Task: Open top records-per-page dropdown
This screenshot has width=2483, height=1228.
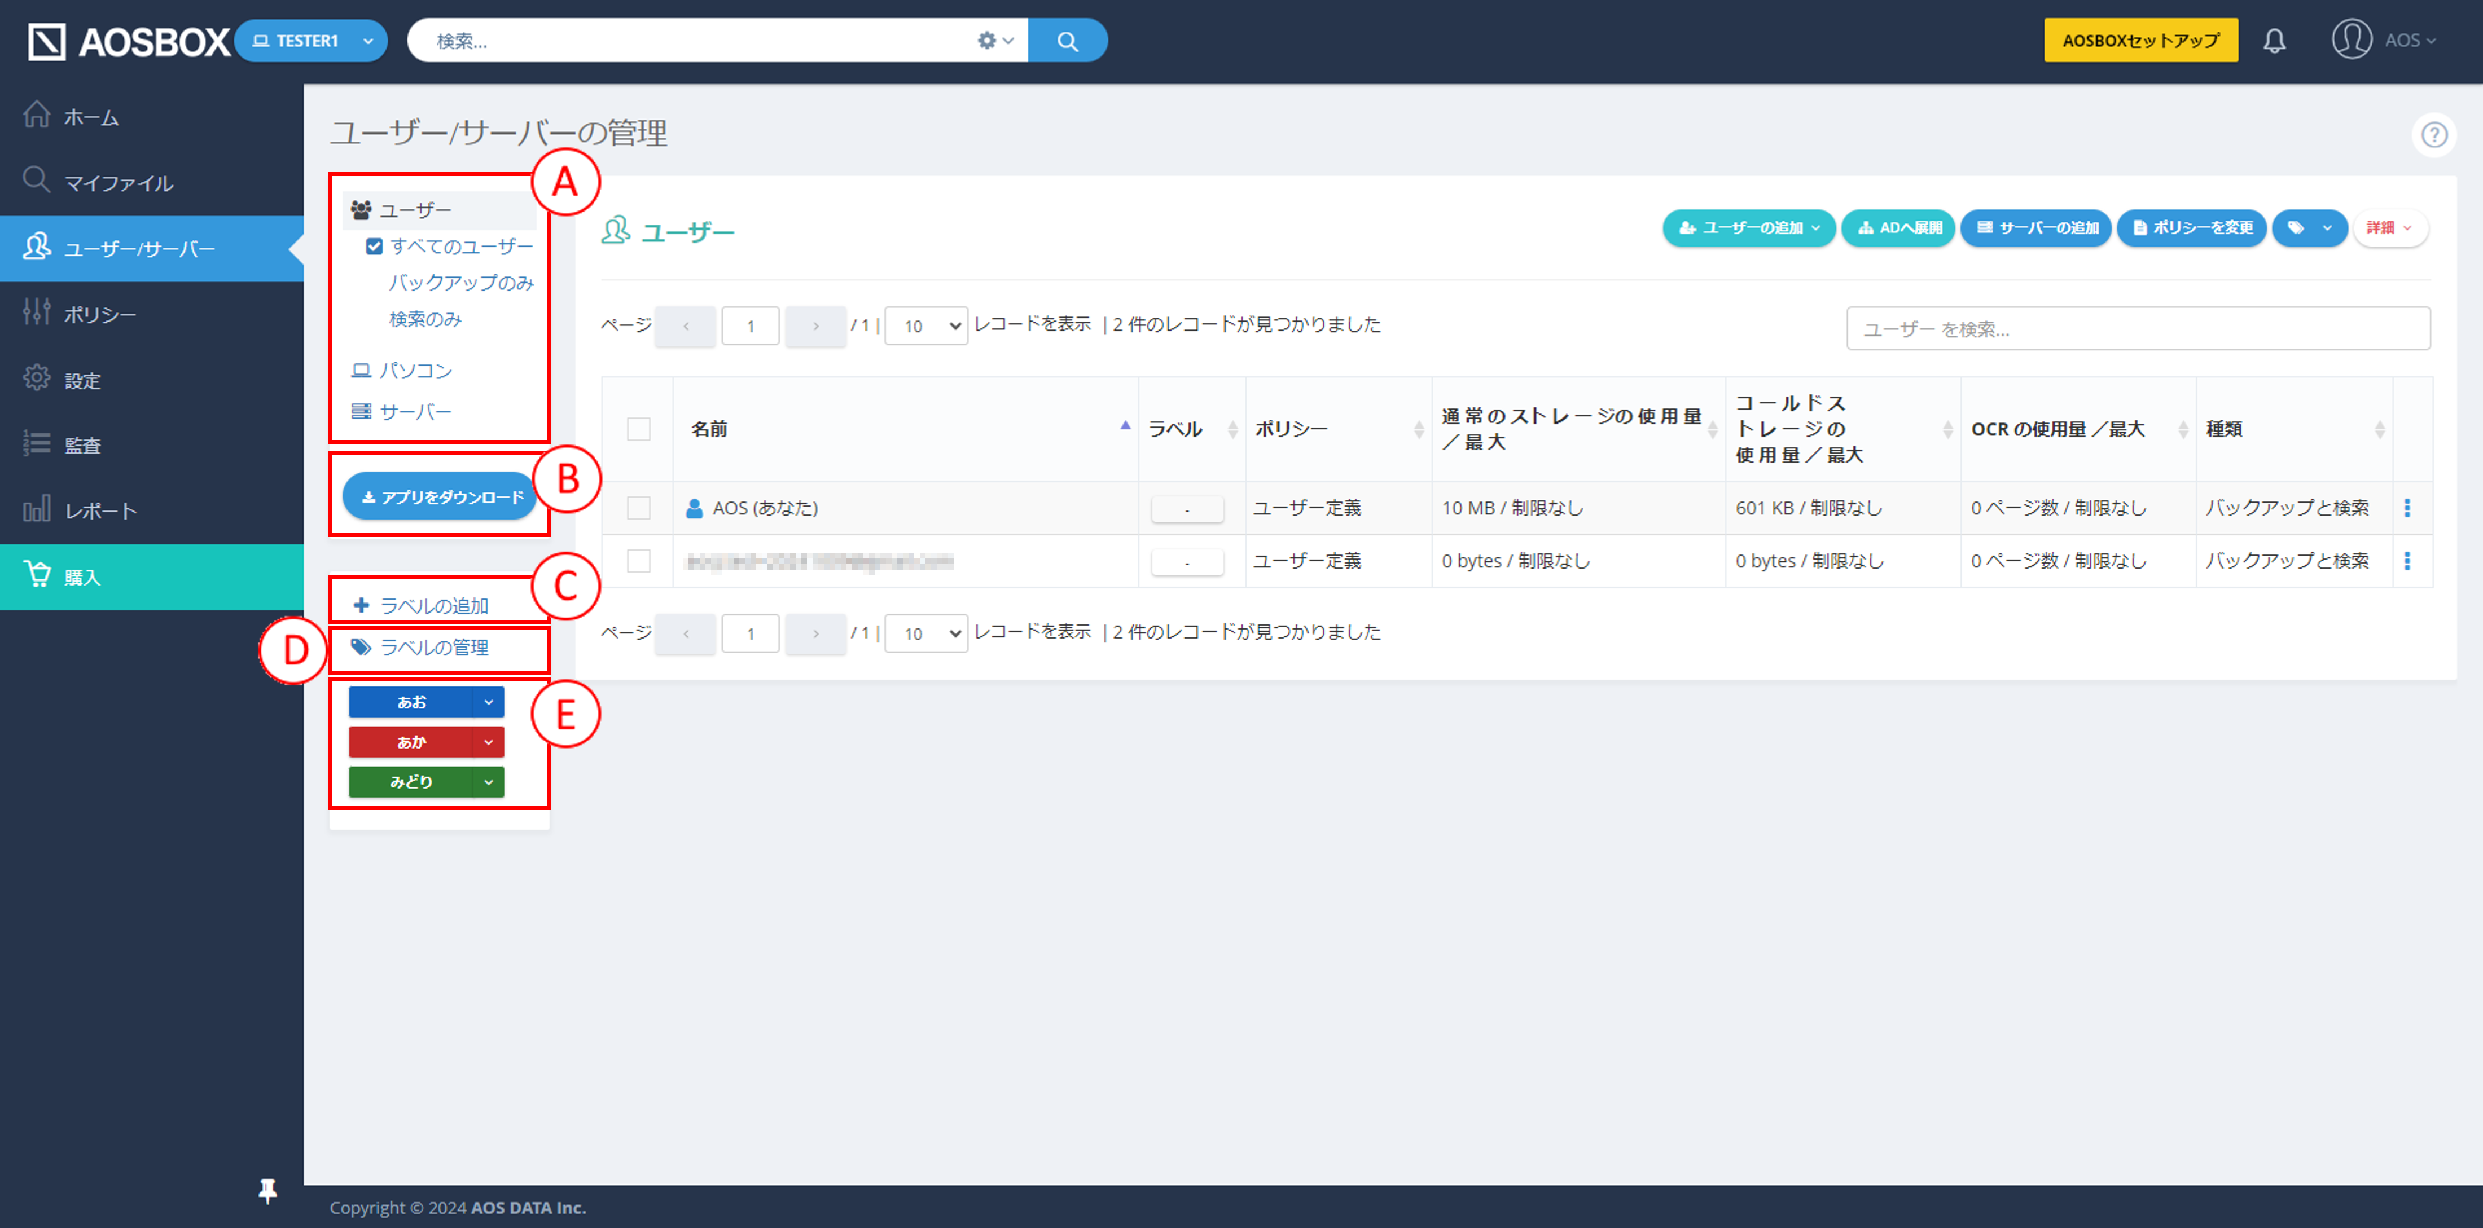Action: click(x=925, y=327)
